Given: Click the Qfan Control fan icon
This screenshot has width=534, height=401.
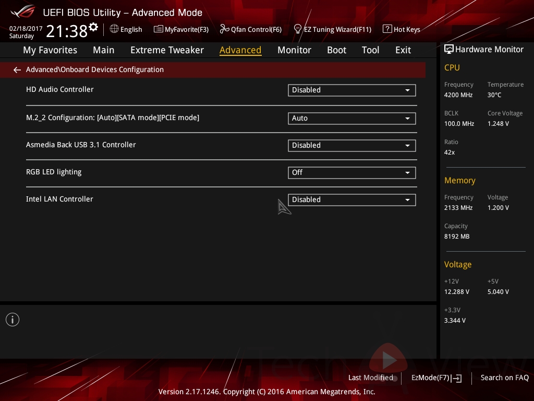Looking at the screenshot, I should 224,29.
